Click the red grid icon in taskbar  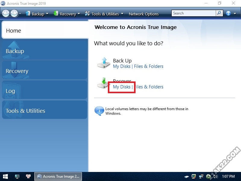28,176
